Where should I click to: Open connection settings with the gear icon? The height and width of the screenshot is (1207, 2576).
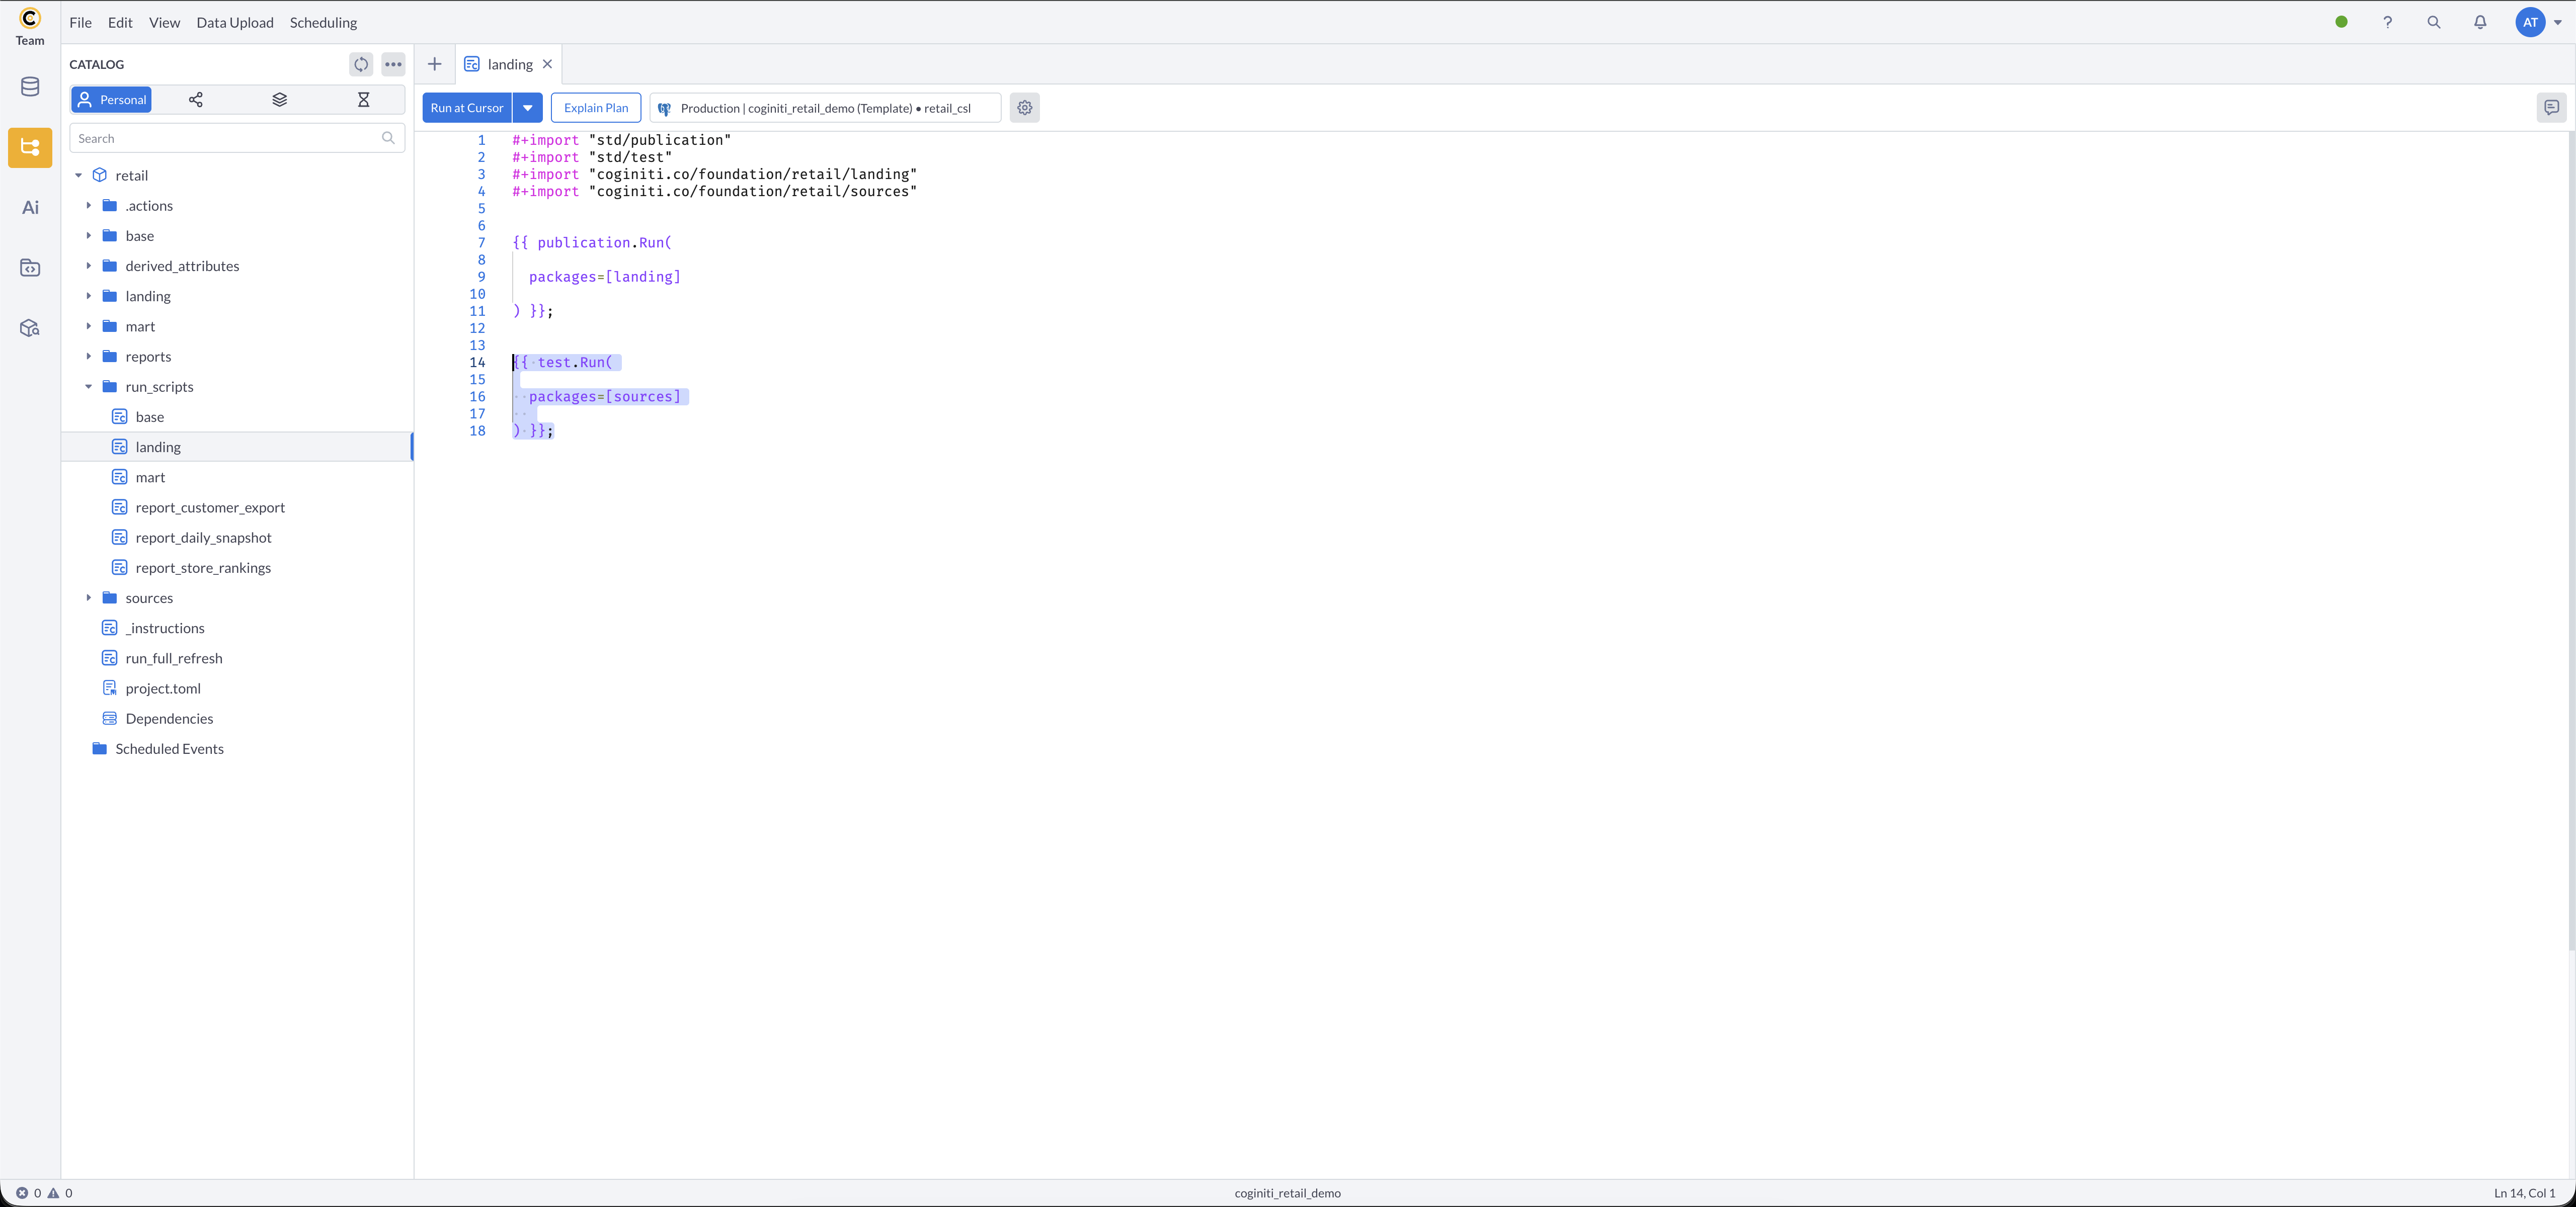(x=1024, y=108)
